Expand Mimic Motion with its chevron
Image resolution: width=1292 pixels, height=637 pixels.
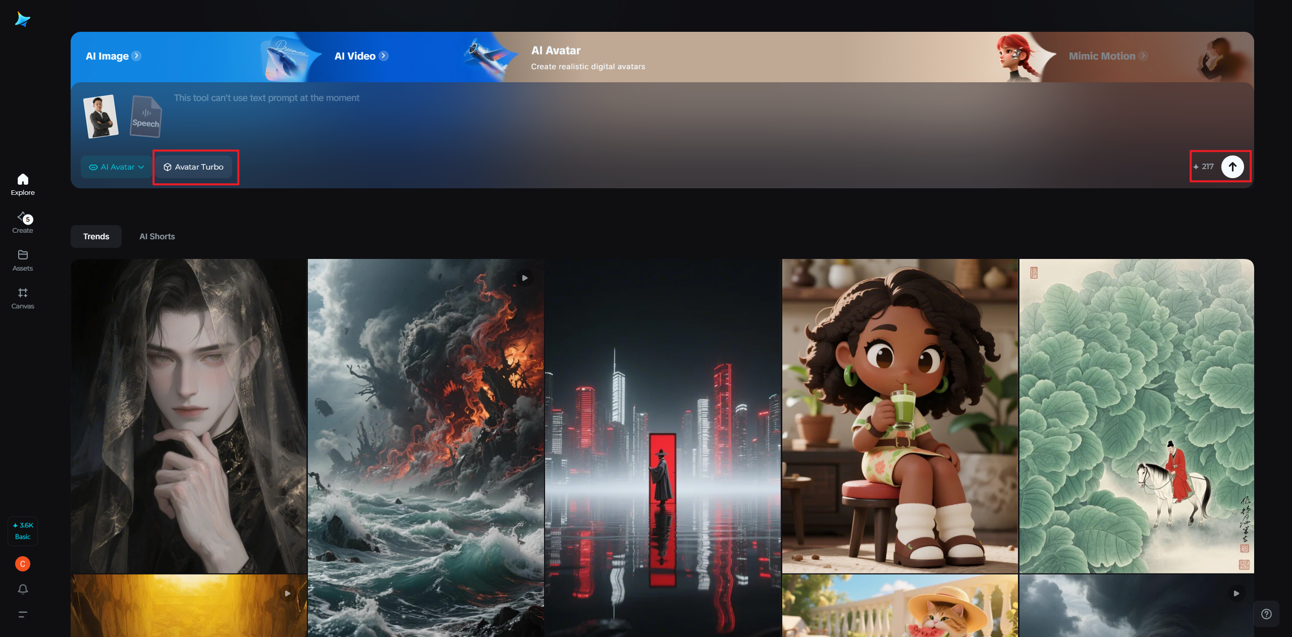tap(1143, 56)
